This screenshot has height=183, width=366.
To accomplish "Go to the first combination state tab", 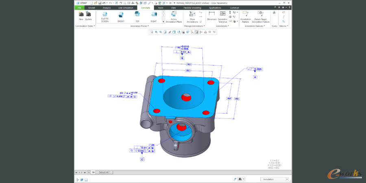I will pyautogui.click(x=76, y=172).
